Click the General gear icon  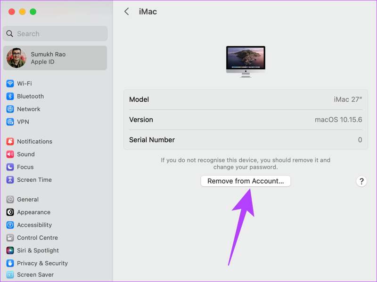pyautogui.click(x=10, y=199)
